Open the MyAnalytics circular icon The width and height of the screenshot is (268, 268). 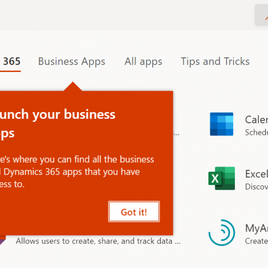click(x=222, y=233)
